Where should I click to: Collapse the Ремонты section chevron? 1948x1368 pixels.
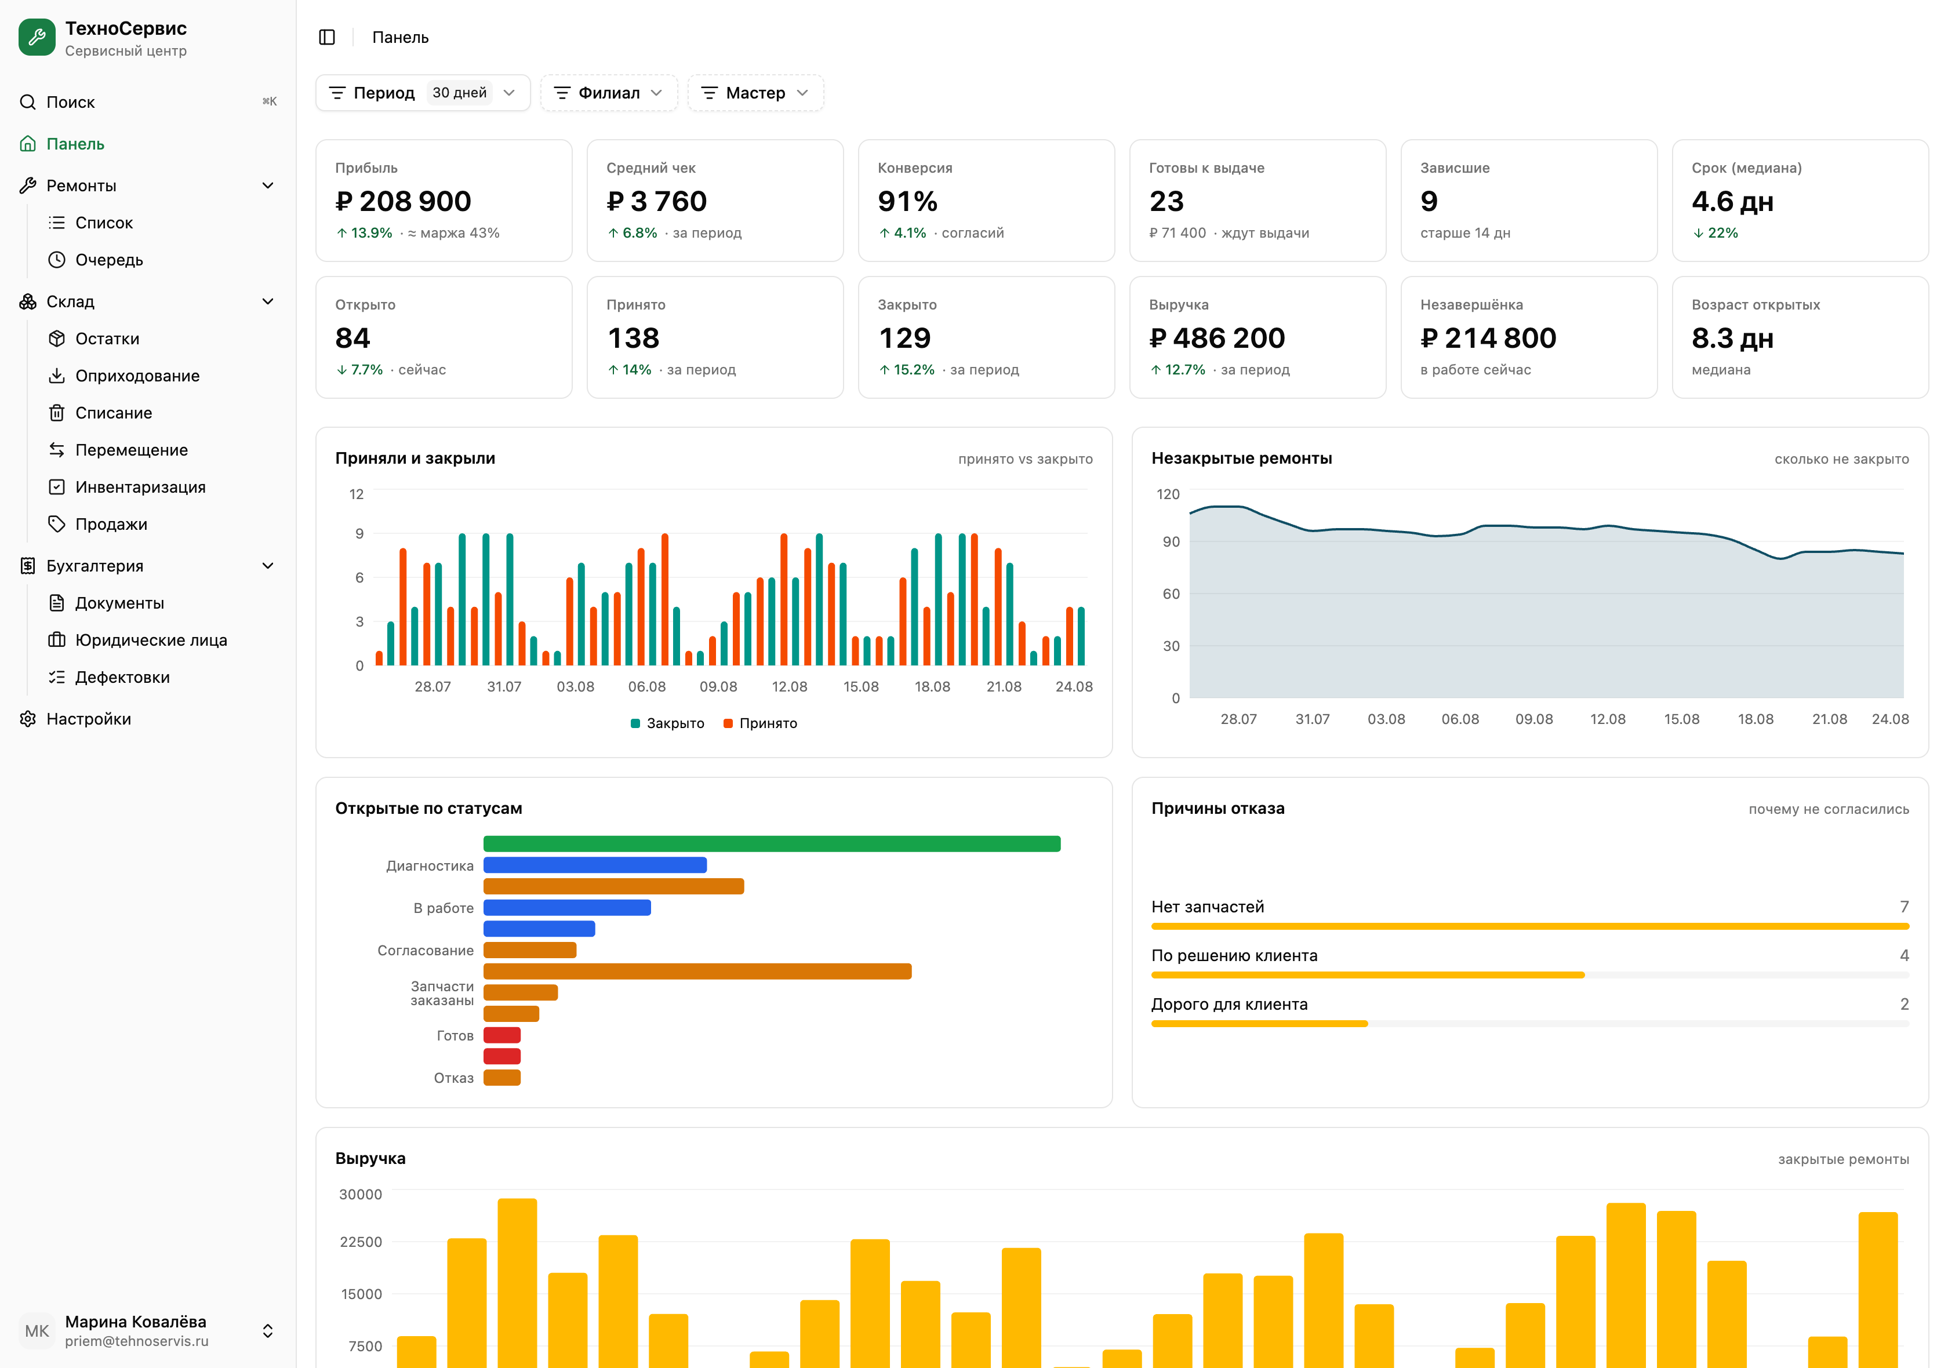(x=268, y=185)
